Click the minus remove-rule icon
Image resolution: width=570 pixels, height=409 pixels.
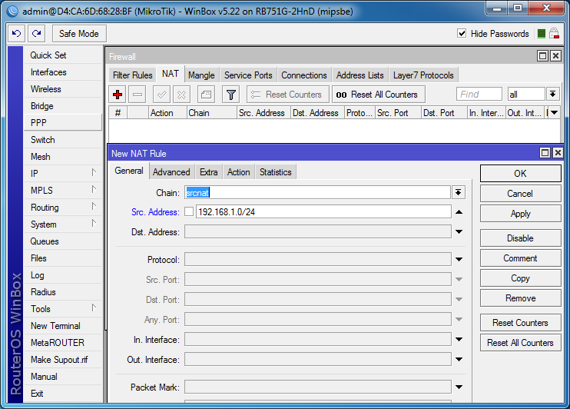click(138, 95)
